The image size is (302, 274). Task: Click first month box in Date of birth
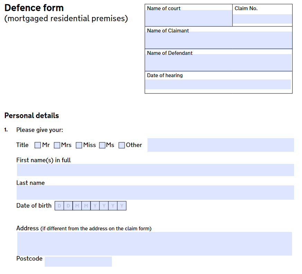pos(77,206)
